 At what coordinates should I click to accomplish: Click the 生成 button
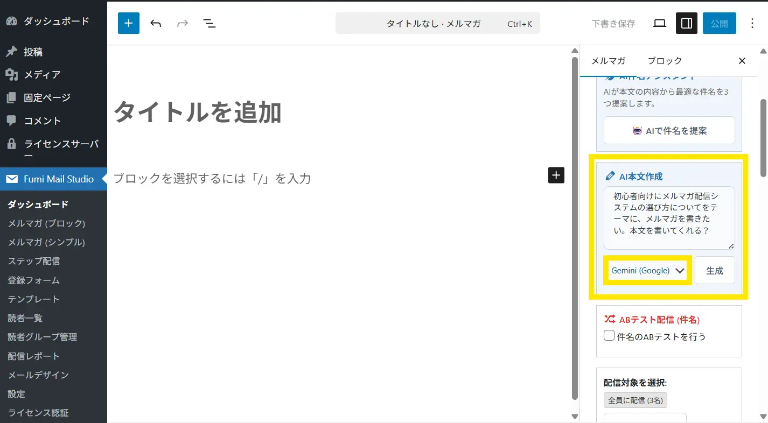[x=714, y=270]
